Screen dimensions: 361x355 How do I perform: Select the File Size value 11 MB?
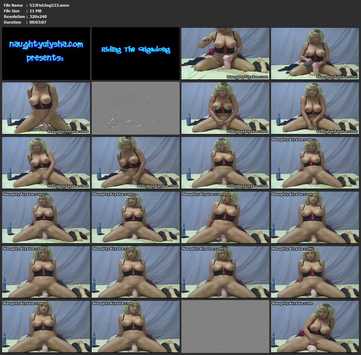pyautogui.click(x=35, y=11)
